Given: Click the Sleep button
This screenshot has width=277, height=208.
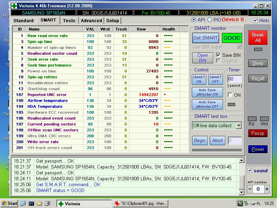Looking at the screenshot, I should [x=258, y=63].
